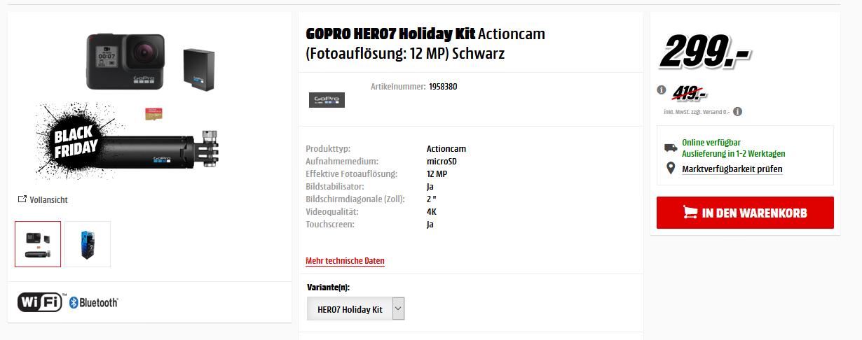Screen dimensions: 862x340
Task: Click the arrow of the HERO7 Holiday Kit combo box
Action: point(398,309)
